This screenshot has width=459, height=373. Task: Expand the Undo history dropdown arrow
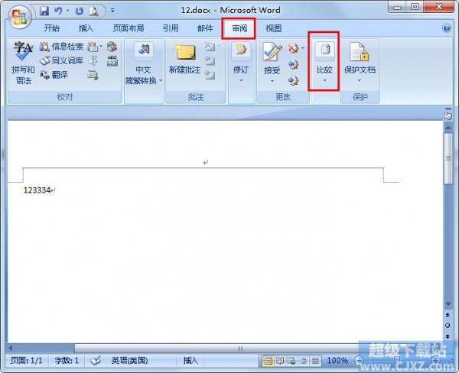[x=67, y=11]
